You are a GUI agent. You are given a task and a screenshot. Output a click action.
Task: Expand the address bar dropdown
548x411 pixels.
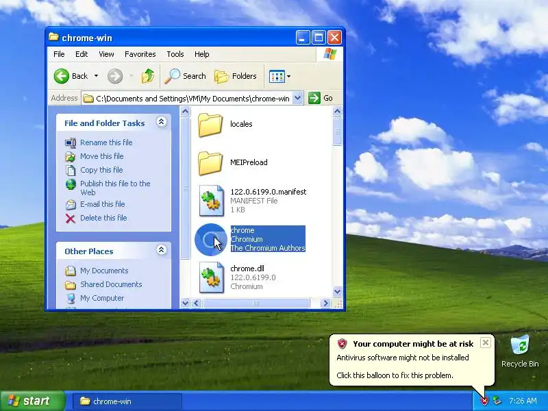297,98
